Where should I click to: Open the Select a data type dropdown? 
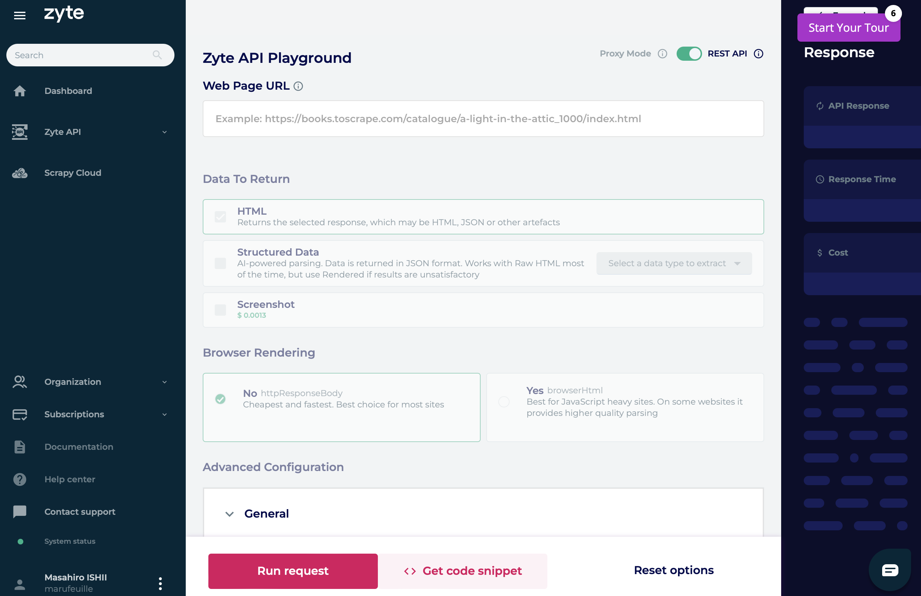(674, 263)
